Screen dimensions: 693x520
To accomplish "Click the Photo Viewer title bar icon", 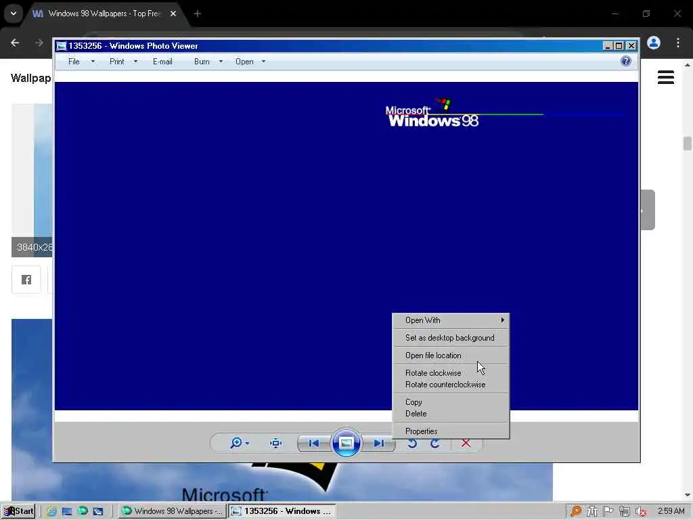I will click(x=62, y=46).
